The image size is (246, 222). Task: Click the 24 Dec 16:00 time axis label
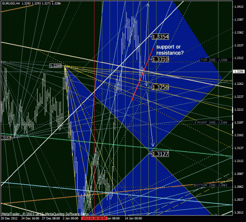(x=30, y=218)
